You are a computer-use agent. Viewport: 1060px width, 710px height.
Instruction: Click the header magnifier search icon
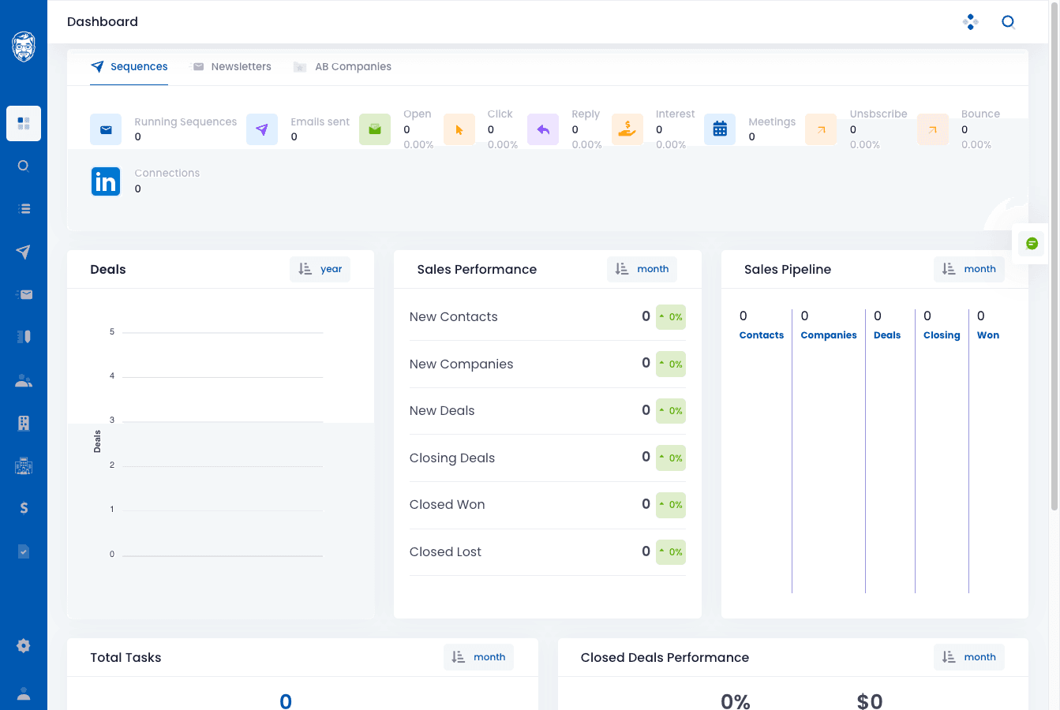[1008, 21]
